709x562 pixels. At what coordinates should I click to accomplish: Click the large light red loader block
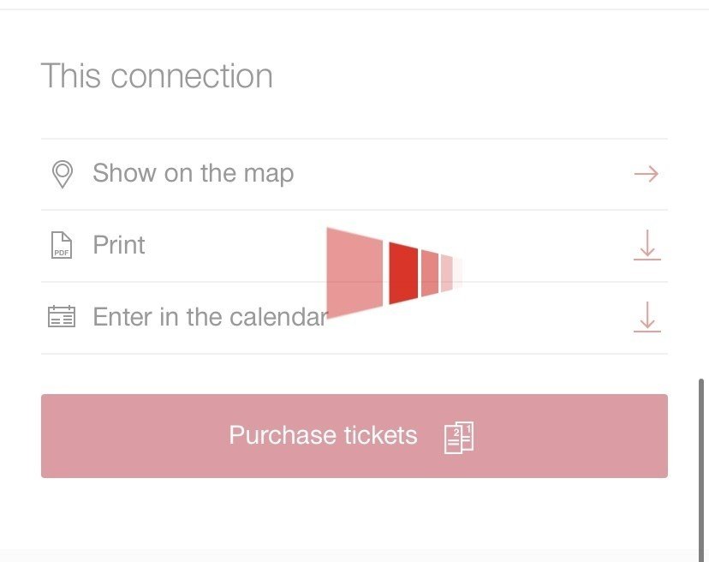click(x=354, y=273)
